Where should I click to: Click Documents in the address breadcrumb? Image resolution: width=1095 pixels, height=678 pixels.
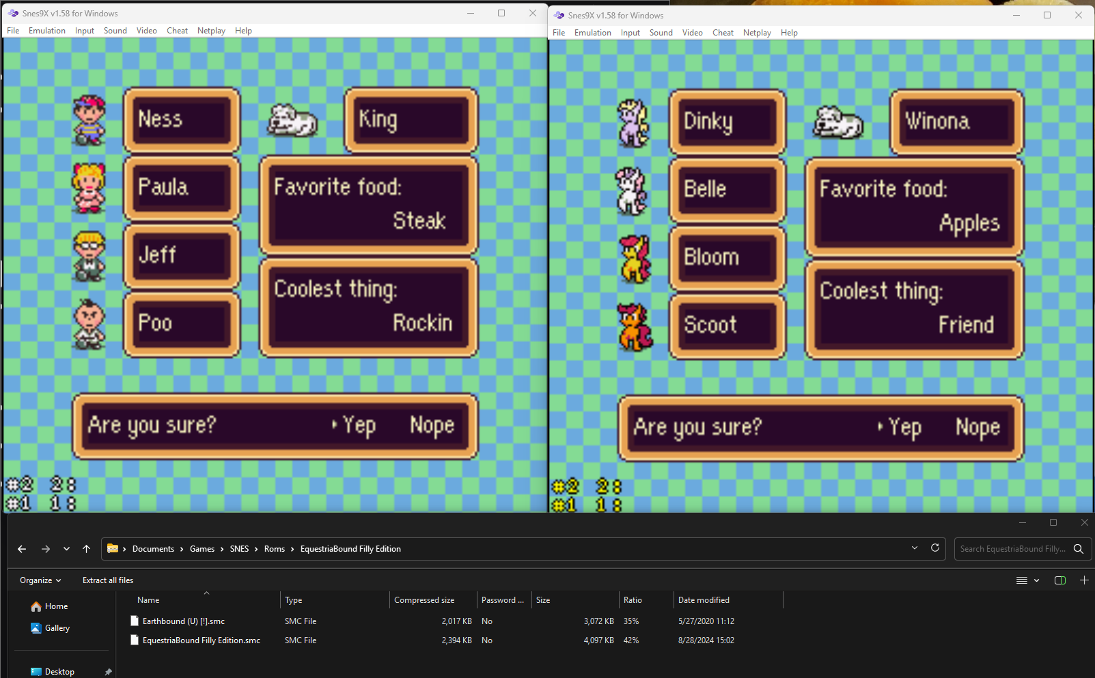tap(153, 549)
